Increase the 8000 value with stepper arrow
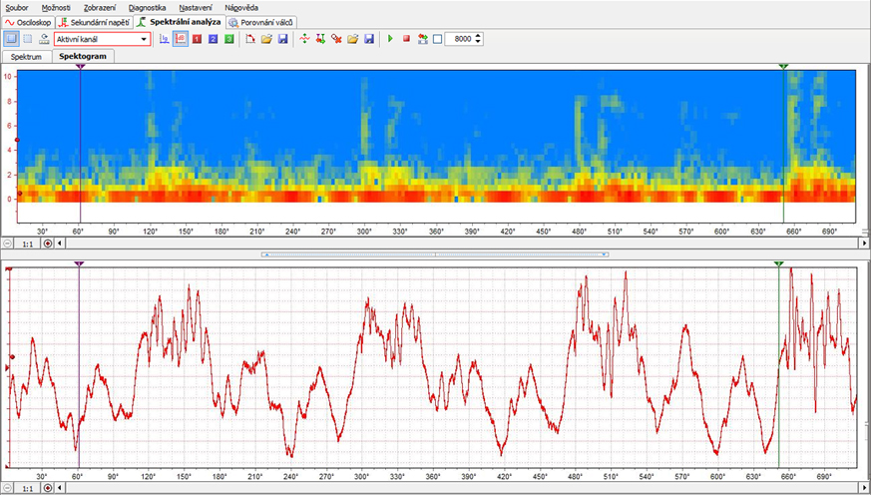This screenshot has height=495, width=871. click(479, 36)
